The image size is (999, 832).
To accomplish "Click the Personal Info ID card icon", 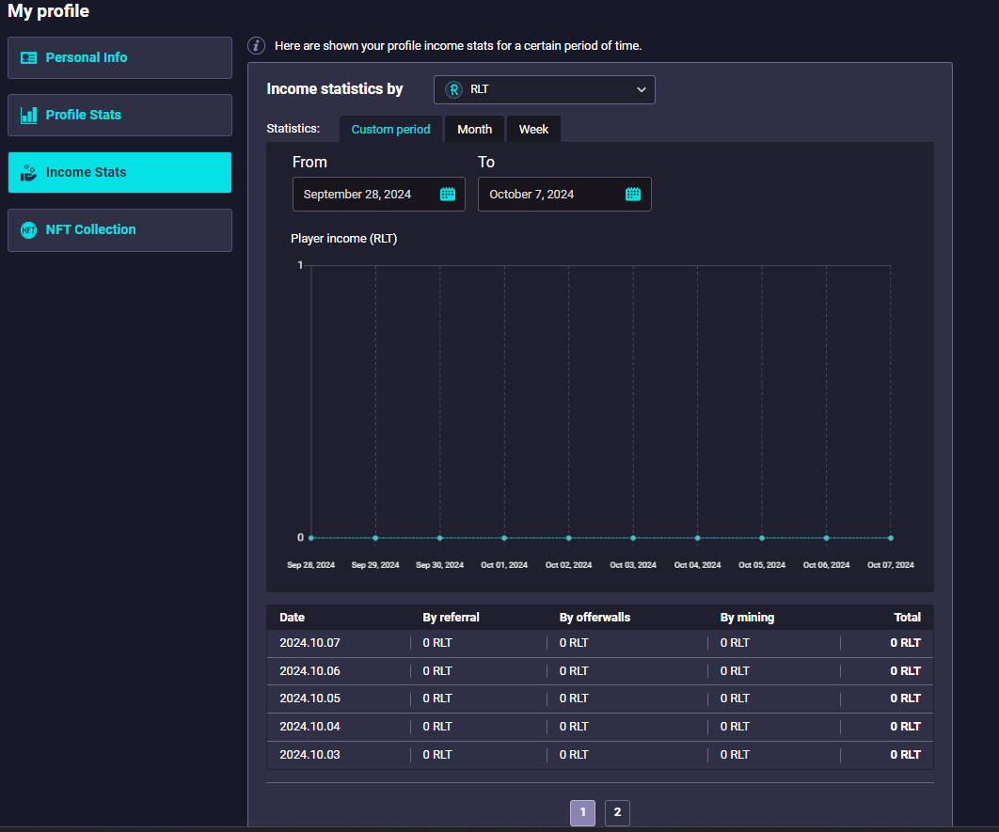I will pyautogui.click(x=28, y=57).
